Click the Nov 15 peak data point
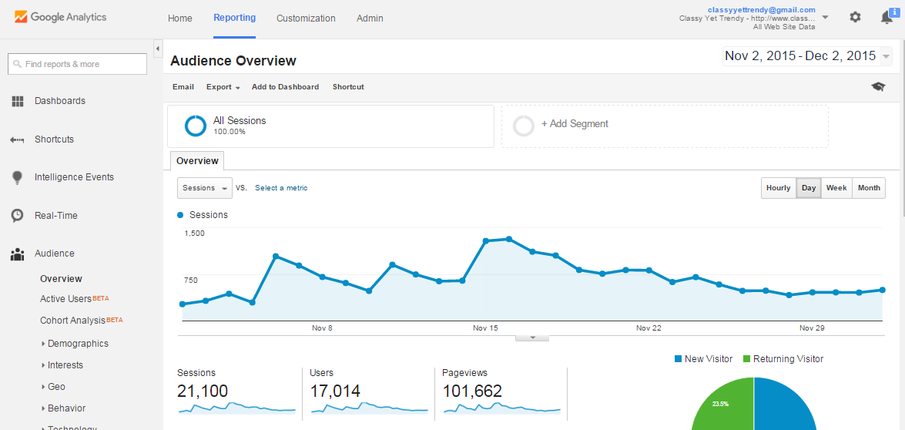 point(509,239)
